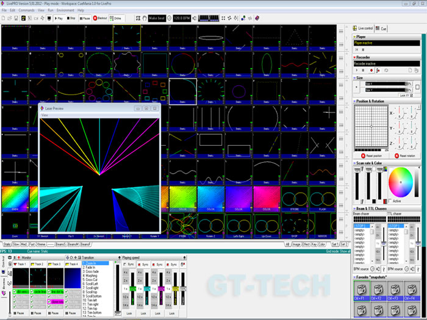Screen dimensions: 427x320
Task: Click the New file toolbar icon
Action: tap(3, 18)
